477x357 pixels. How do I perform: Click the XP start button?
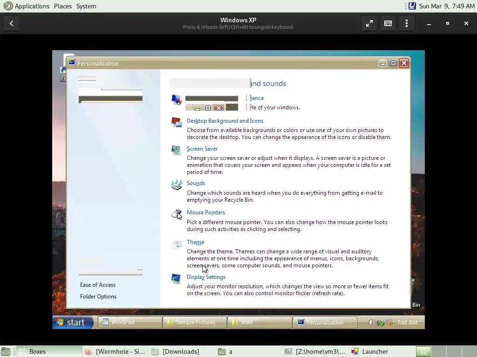pyautogui.click(x=73, y=322)
